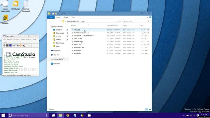Viewport: 210px width, 118px height.
Task: Open the Windows Start menu
Action: pyautogui.click(x=3, y=115)
